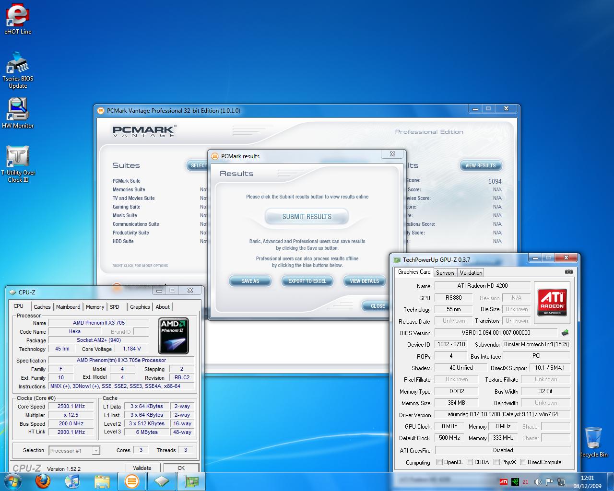Tick the DirectCompute checkbox in GPU-Z
The width and height of the screenshot is (614, 491).
coord(523,462)
